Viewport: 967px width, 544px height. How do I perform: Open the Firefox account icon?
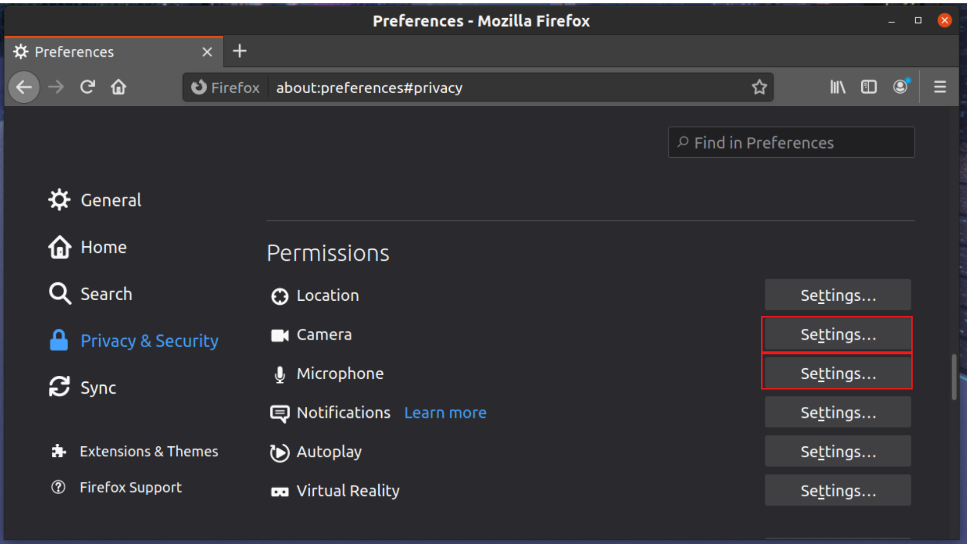click(901, 87)
